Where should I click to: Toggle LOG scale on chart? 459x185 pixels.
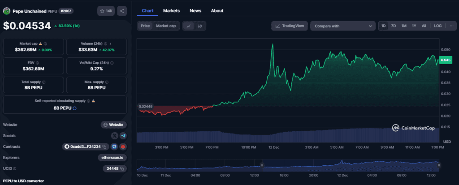(x=438, y=26)
